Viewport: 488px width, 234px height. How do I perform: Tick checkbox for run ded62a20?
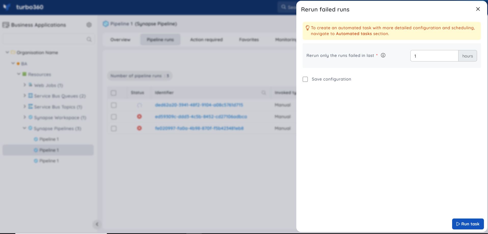pyautogui.click(x=114, y=105)
